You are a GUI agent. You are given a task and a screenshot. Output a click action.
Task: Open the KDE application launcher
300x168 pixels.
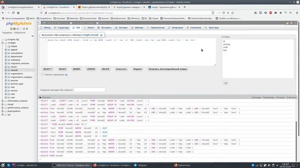tap(3, 165)
